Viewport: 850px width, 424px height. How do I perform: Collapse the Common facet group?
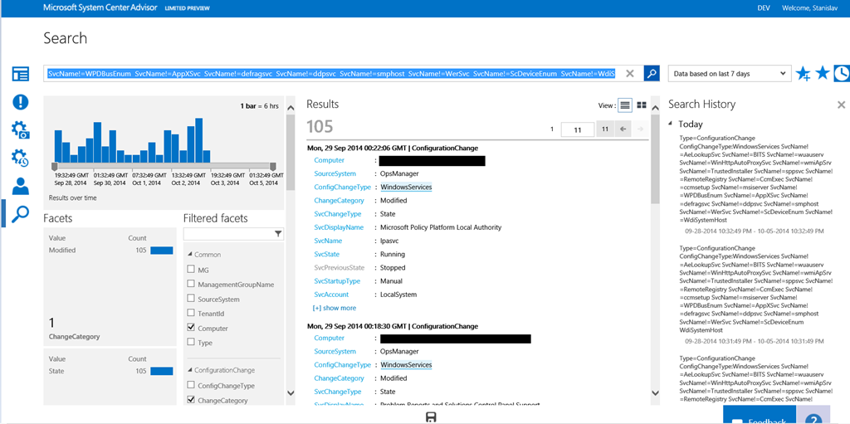188,254
